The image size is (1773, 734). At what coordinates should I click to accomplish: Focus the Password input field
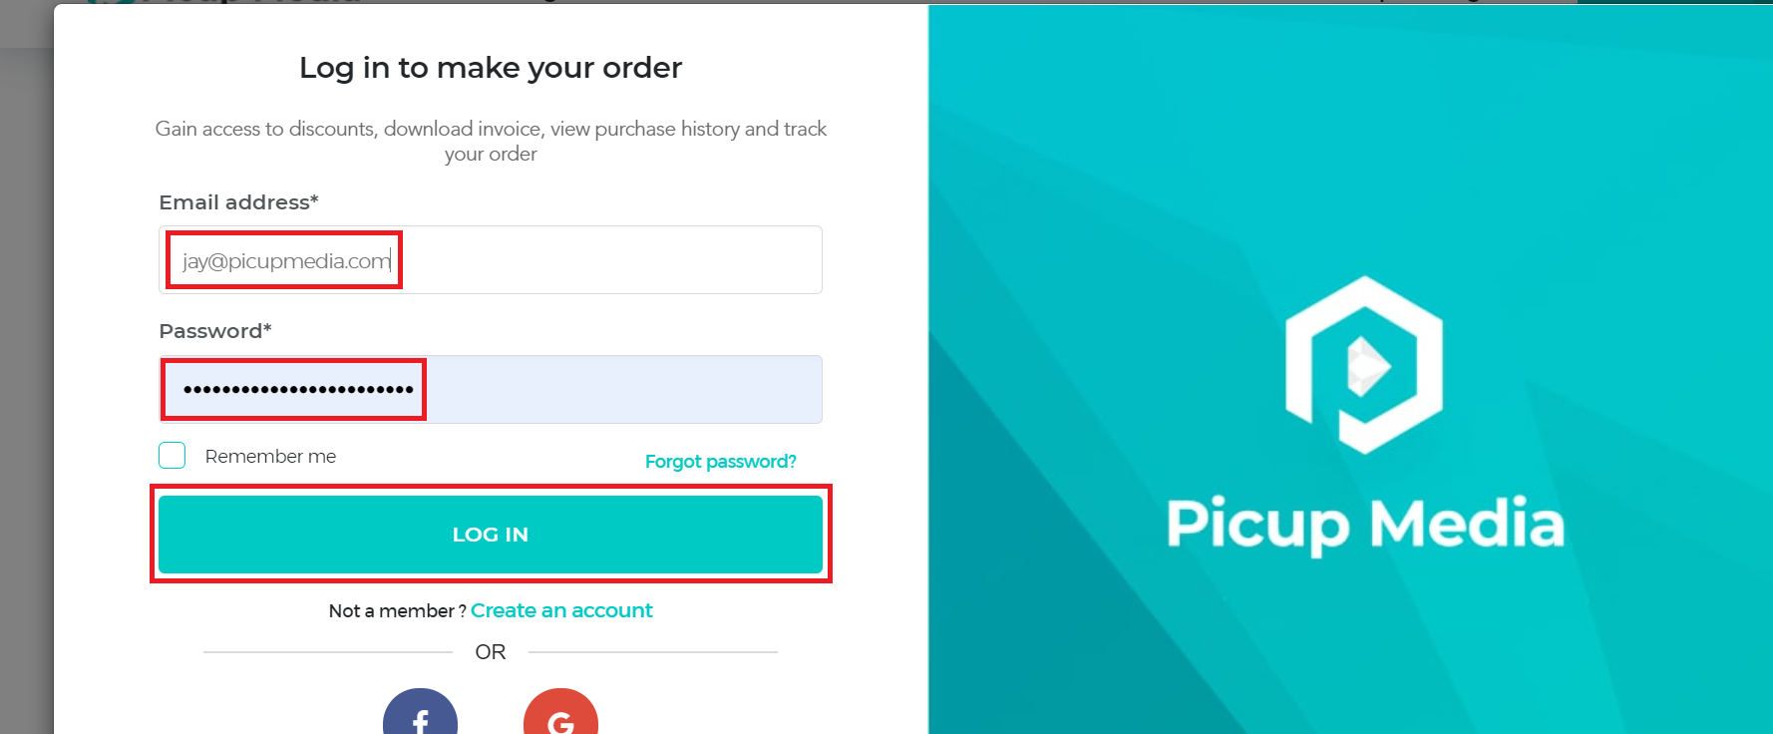point(491,390)
